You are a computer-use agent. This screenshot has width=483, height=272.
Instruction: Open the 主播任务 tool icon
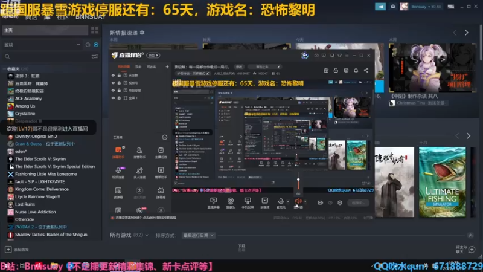(x=161, y=153)
